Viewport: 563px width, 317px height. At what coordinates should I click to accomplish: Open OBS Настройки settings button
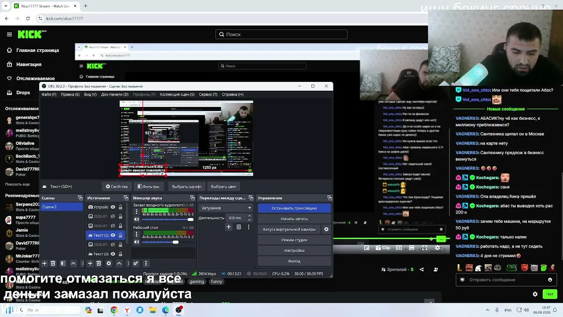click(x=294, y=251)
